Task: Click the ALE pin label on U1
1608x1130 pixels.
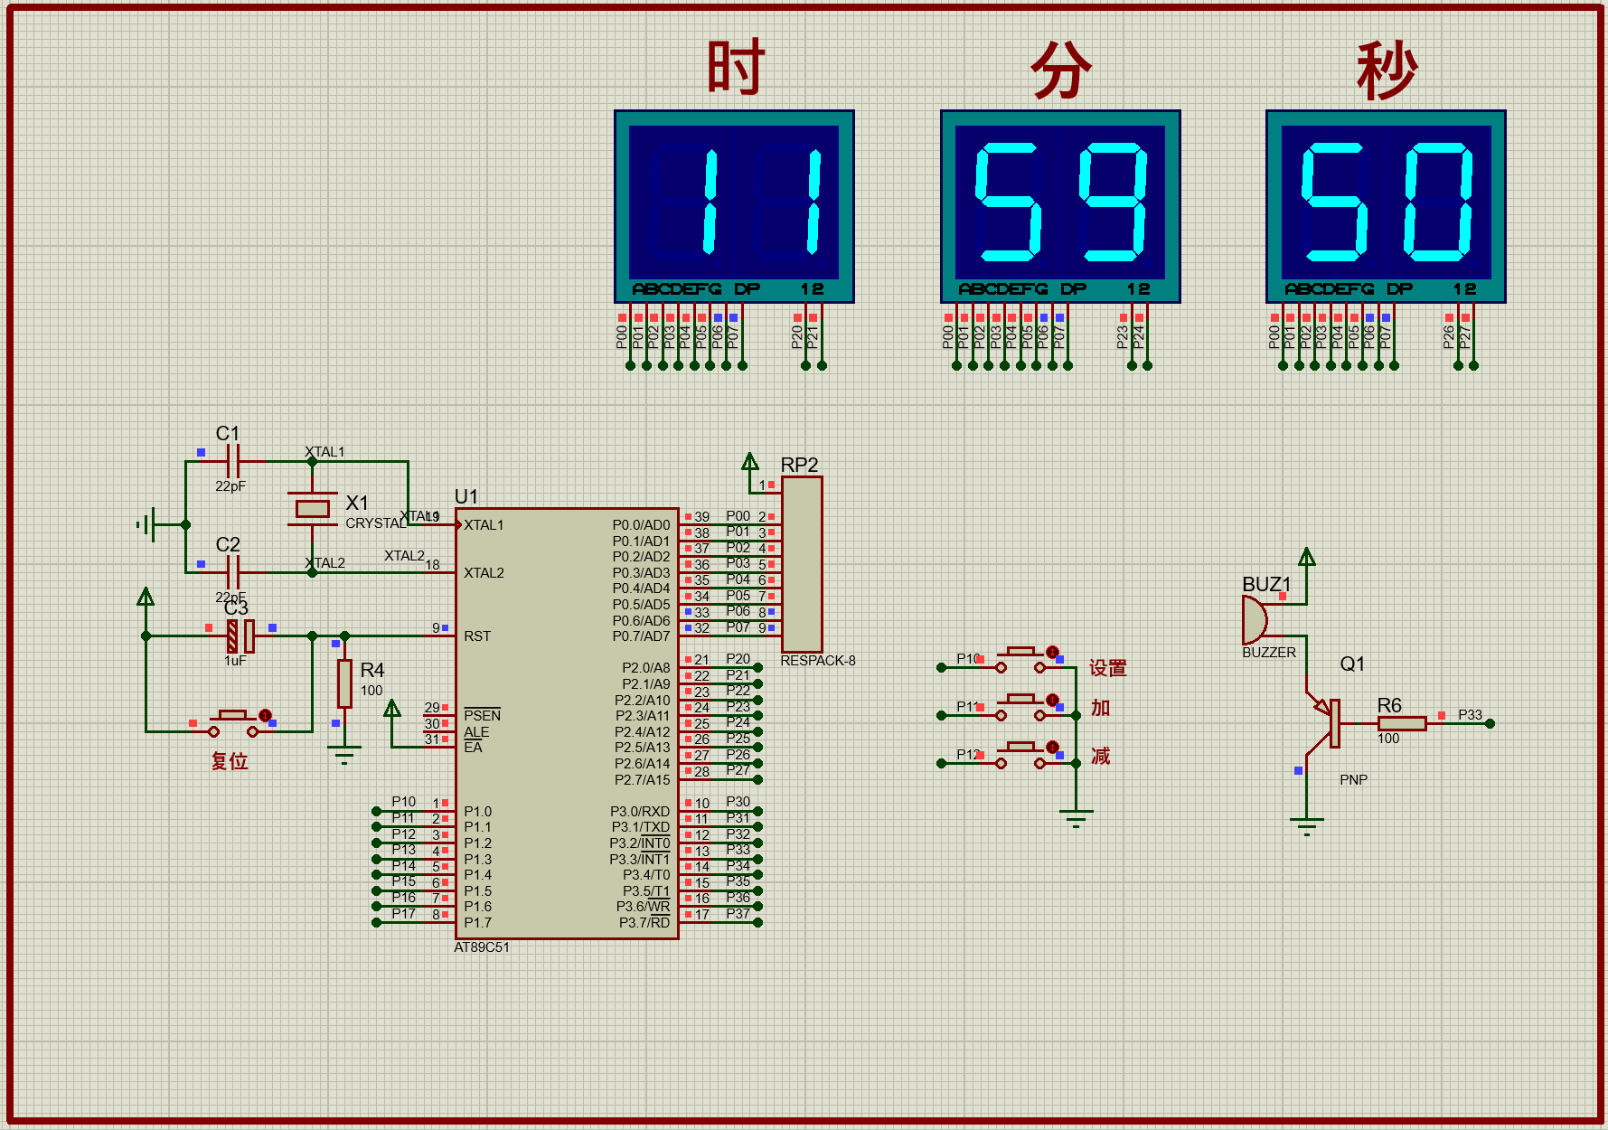Action: (476, 732)
